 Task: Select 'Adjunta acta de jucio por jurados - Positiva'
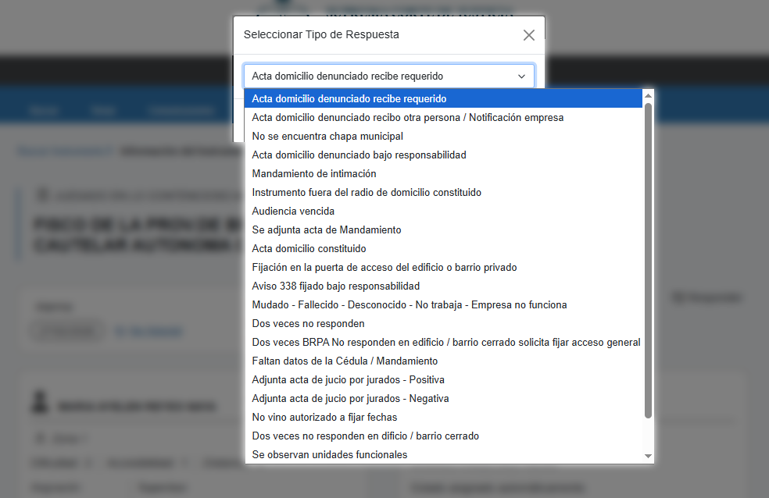point(348,380)
